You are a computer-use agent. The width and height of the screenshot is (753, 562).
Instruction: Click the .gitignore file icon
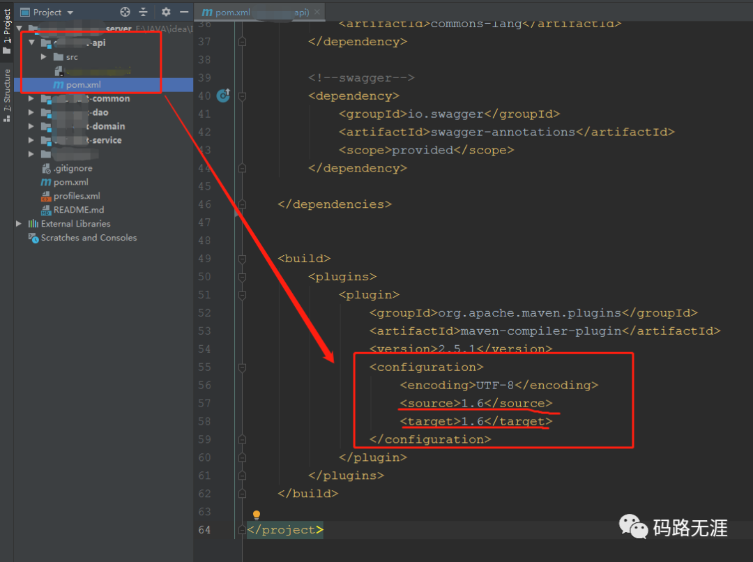46,168
